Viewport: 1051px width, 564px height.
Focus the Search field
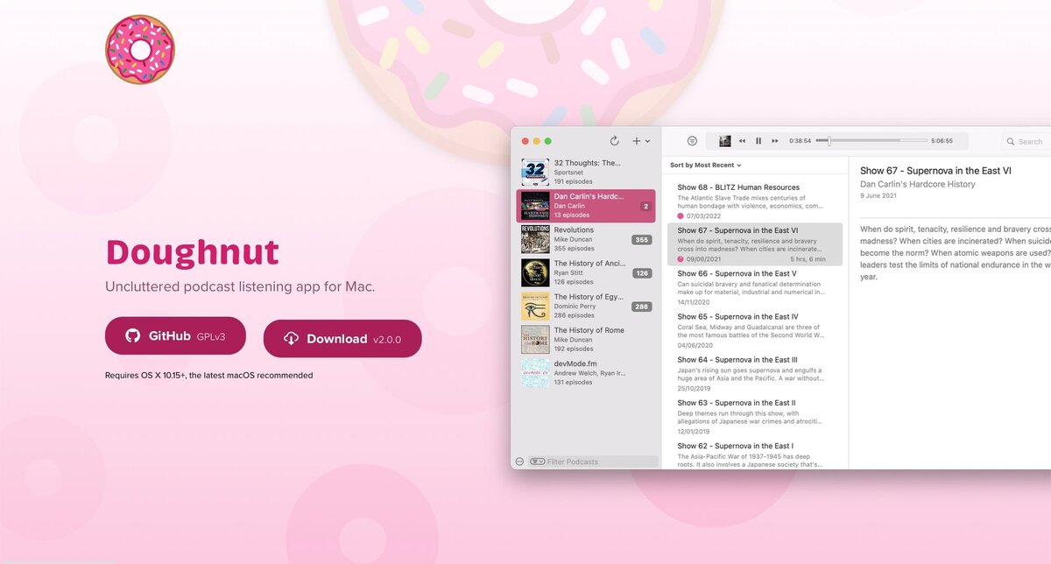click(x=1026, y=141)
